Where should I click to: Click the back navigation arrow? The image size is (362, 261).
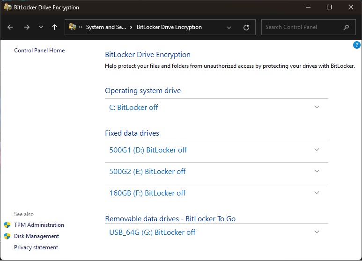coord(11,27)
